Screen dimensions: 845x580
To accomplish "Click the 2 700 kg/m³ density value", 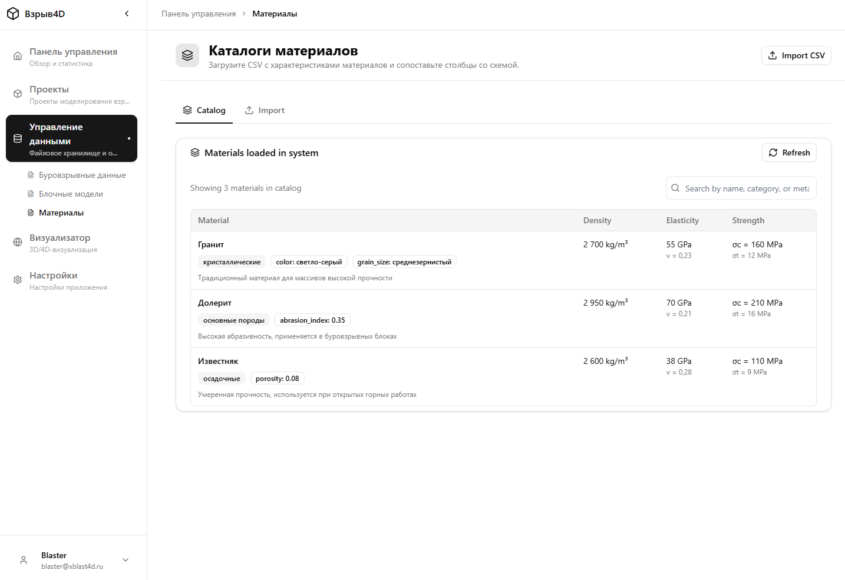I will coord(606,244).
